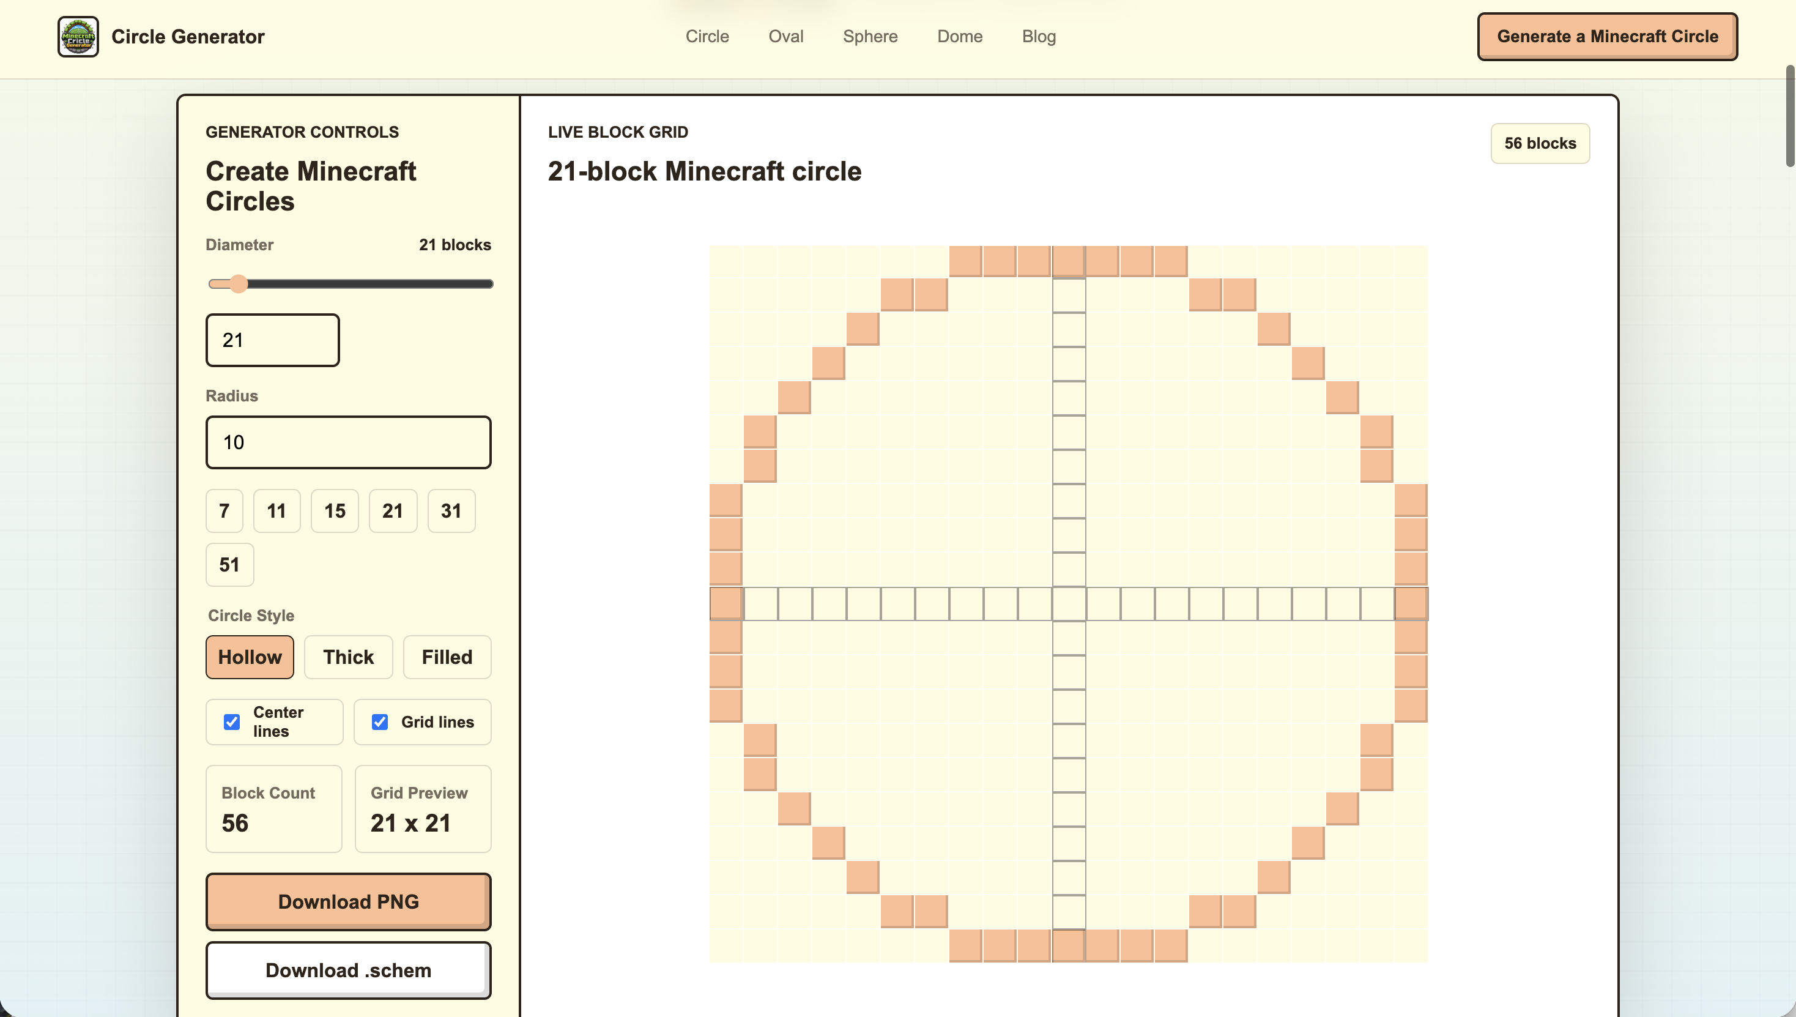Adjust the Diameter slider handle
The height and width of the screenshot is (1017, 1796).
pyautogui.click(x=239, y=283)
